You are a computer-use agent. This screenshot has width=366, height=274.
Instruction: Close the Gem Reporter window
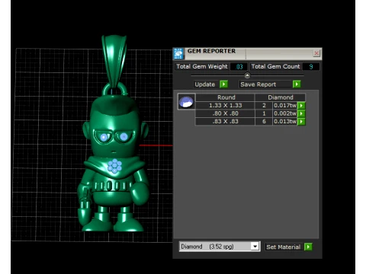click(x=316, y=53)
